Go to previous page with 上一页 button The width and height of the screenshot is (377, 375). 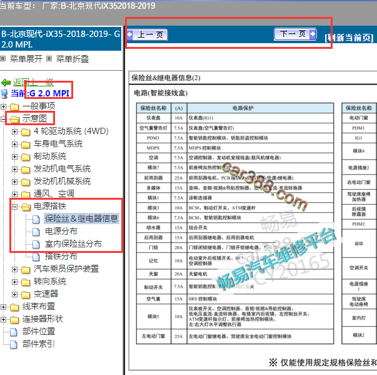pos(147,35)
